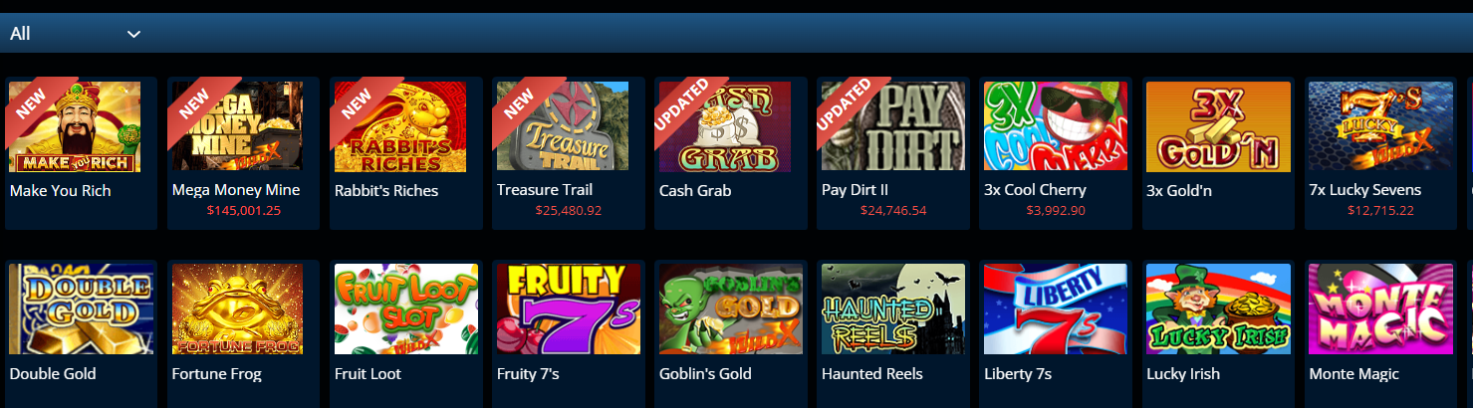Click the Liberty 7s title text
Viewport: 1473px width, 408px height.
click(x=1018, y=374)
